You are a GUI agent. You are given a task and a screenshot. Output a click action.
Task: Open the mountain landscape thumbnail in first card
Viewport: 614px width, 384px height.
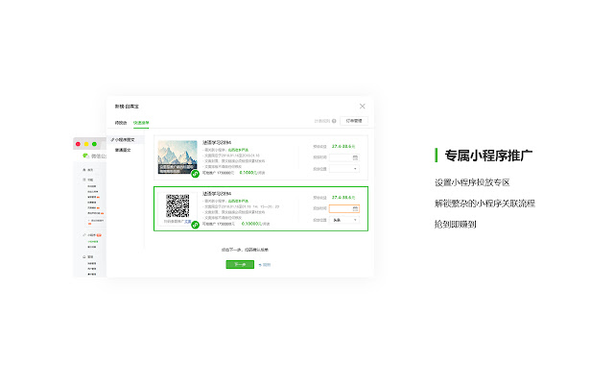pos(177,157)
